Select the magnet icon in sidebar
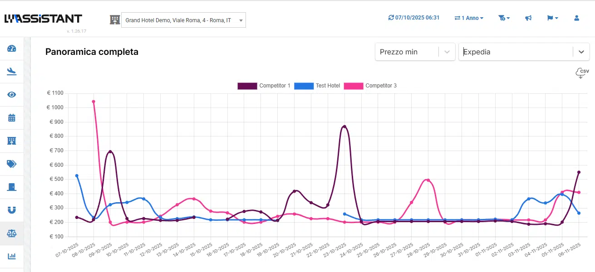 pyautogui.click(x=12, y=210)
